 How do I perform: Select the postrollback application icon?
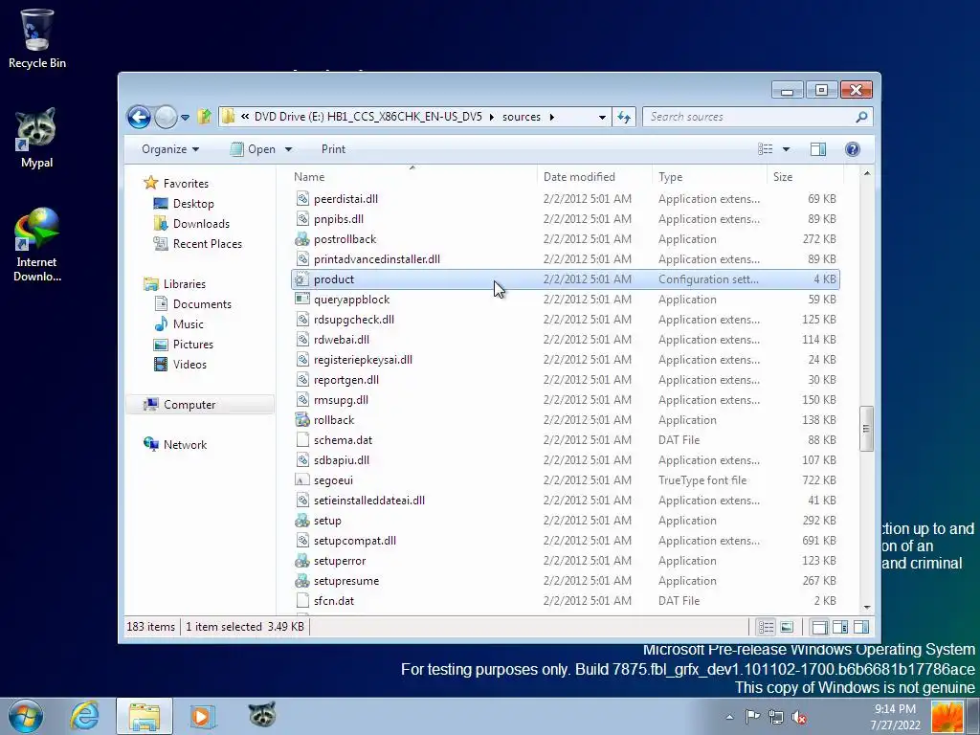click(x=302, y=238)
